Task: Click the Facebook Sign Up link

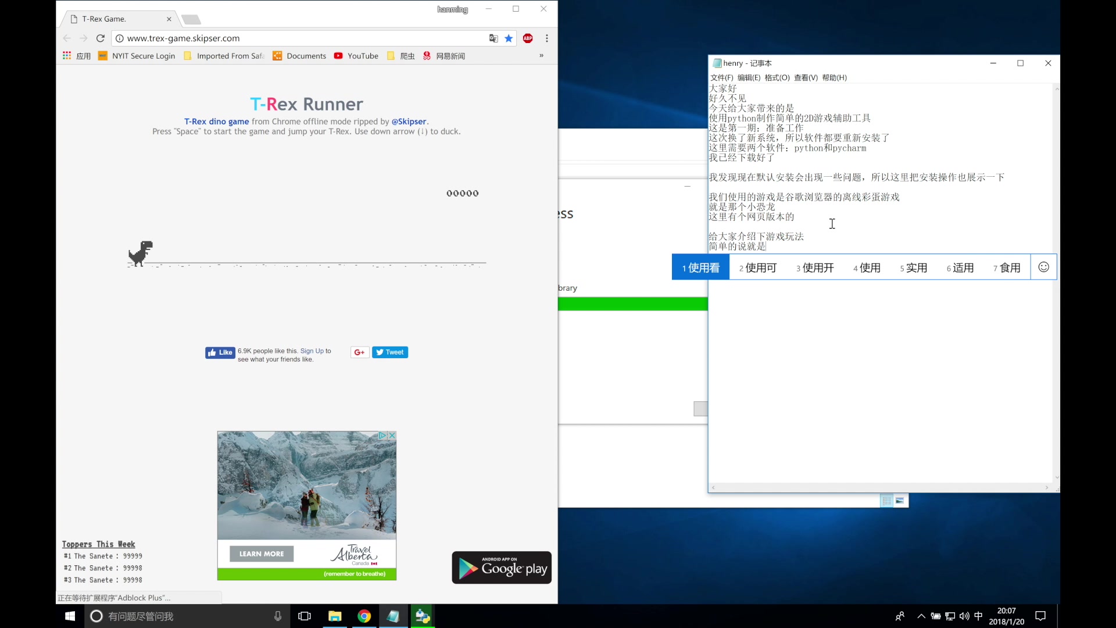Action: coord(312,351)
